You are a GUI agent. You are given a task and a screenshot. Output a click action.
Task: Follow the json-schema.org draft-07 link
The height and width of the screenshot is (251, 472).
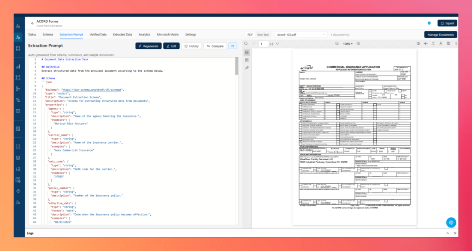click(92, 90)
